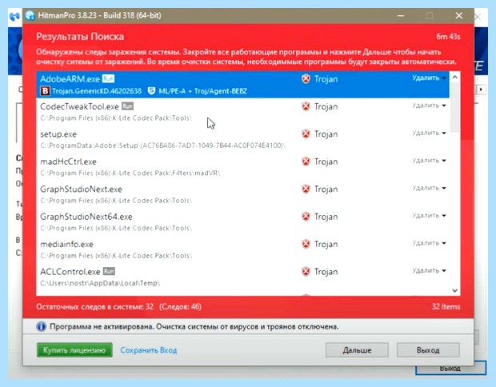Select the madHcCtrl.exe entry
Viewport: 496px width, 387px height.
tap(242, 166)
